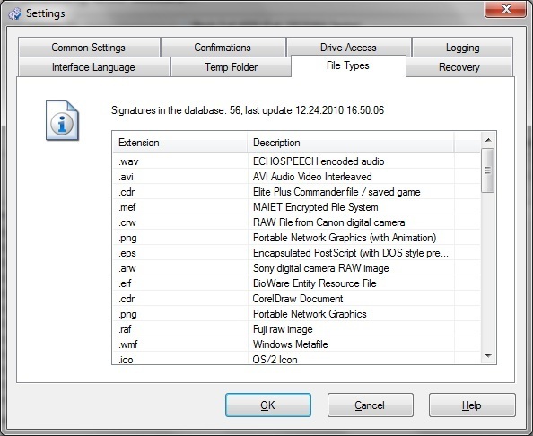
Task: Open the Drive Access tab
Action: coord(348,48)
